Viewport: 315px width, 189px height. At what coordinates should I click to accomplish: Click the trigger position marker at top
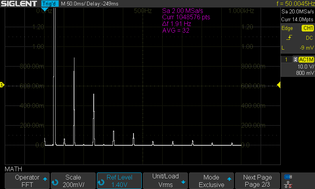44,9
